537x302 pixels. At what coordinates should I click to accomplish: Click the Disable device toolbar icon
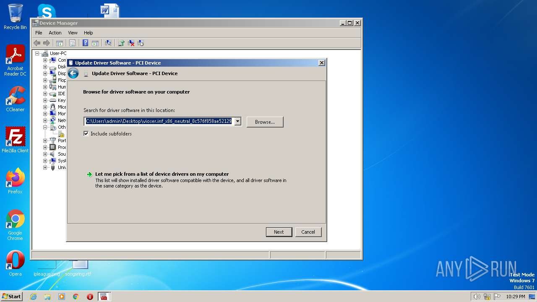click(141, 43)
